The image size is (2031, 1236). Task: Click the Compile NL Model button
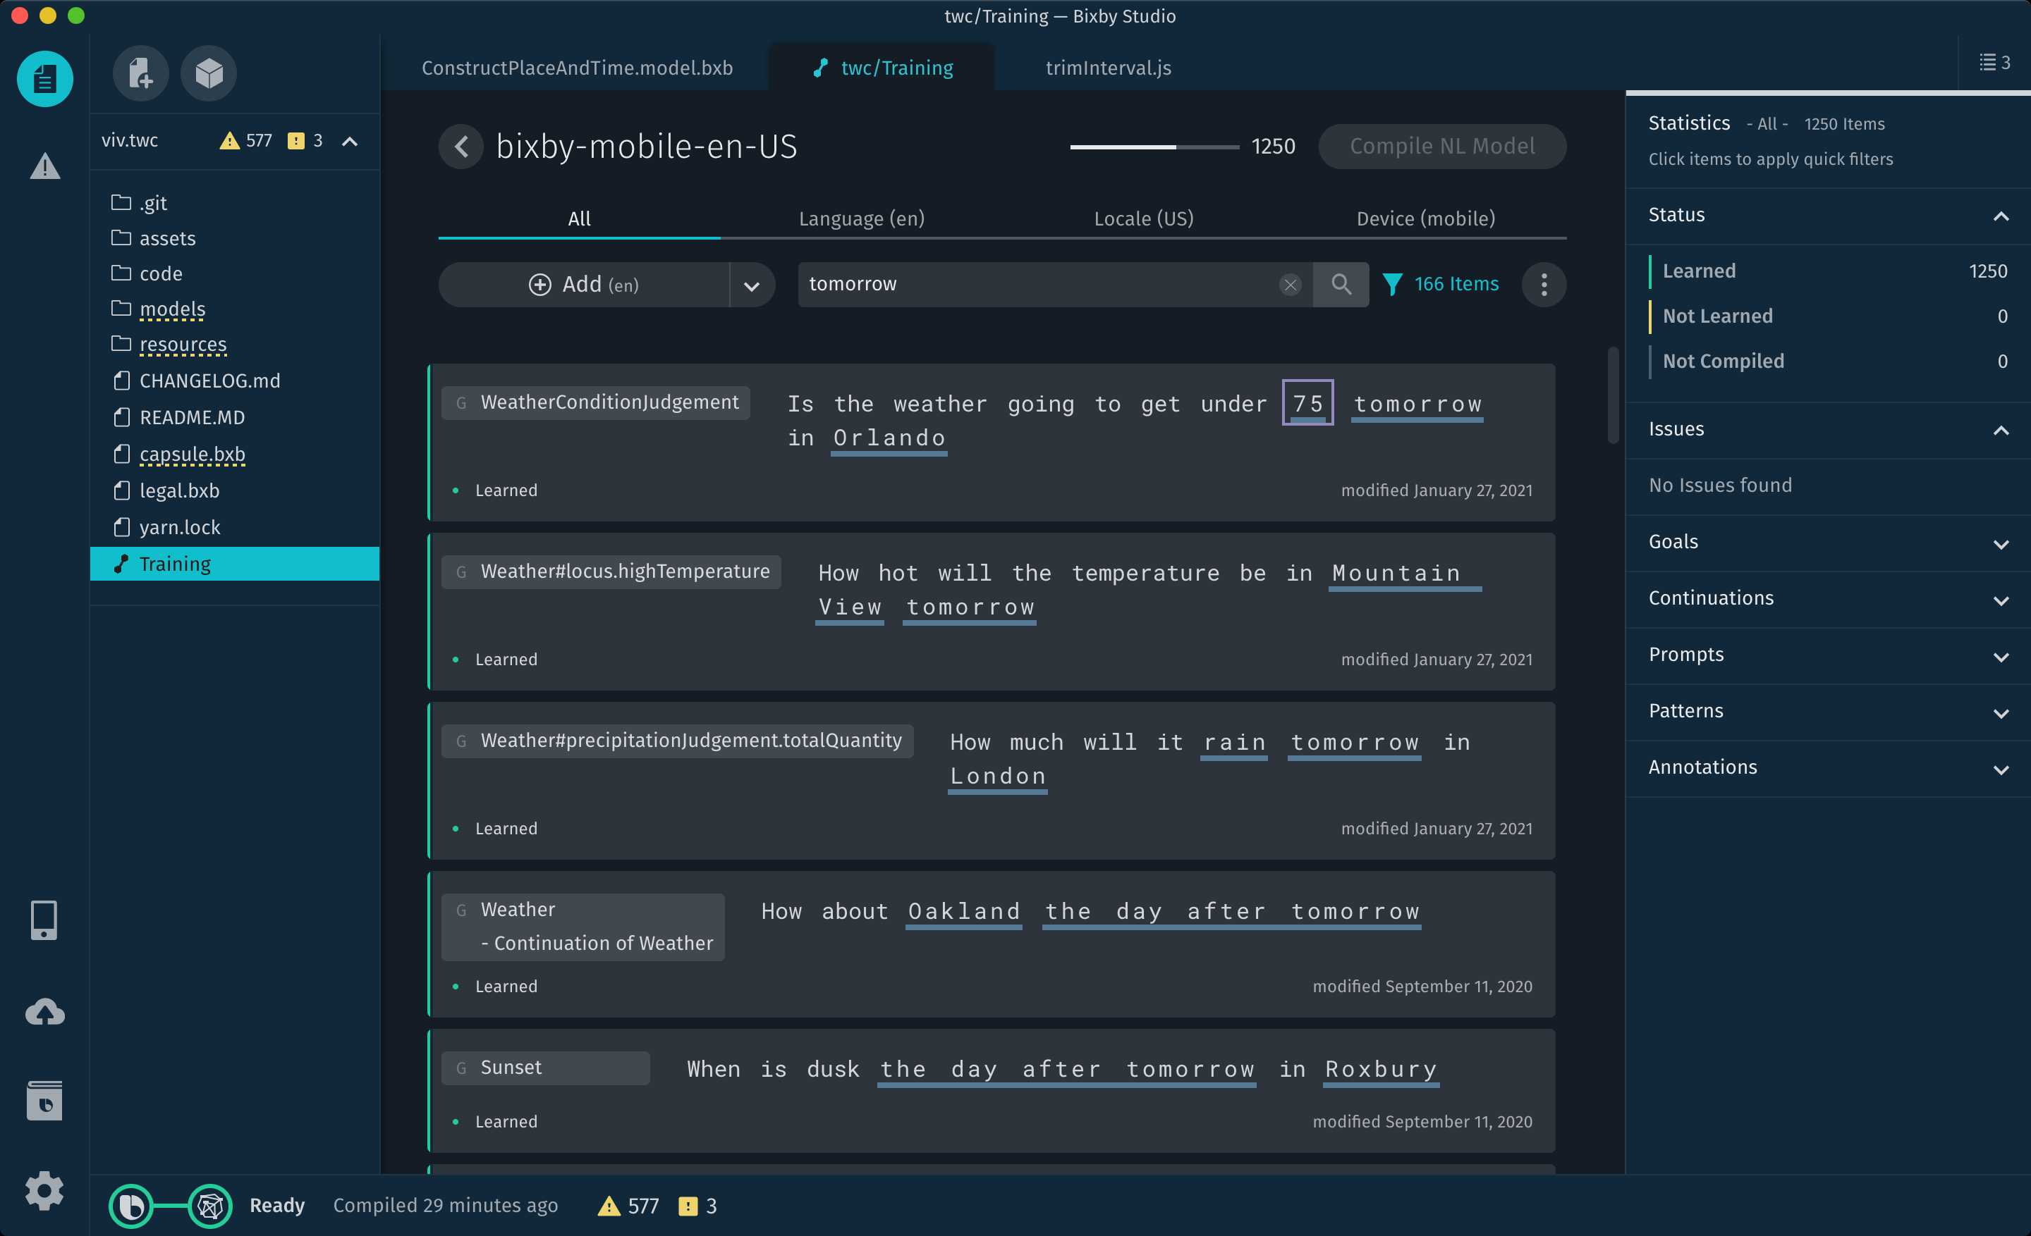tap(1442, 147)
